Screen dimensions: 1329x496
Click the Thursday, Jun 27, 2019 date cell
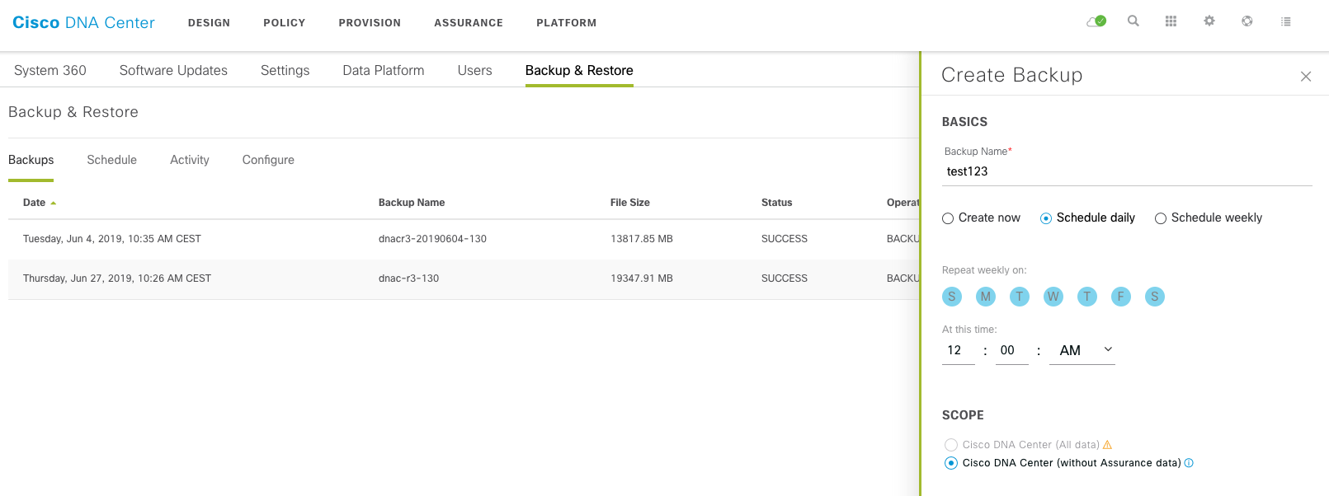(117, 278)
